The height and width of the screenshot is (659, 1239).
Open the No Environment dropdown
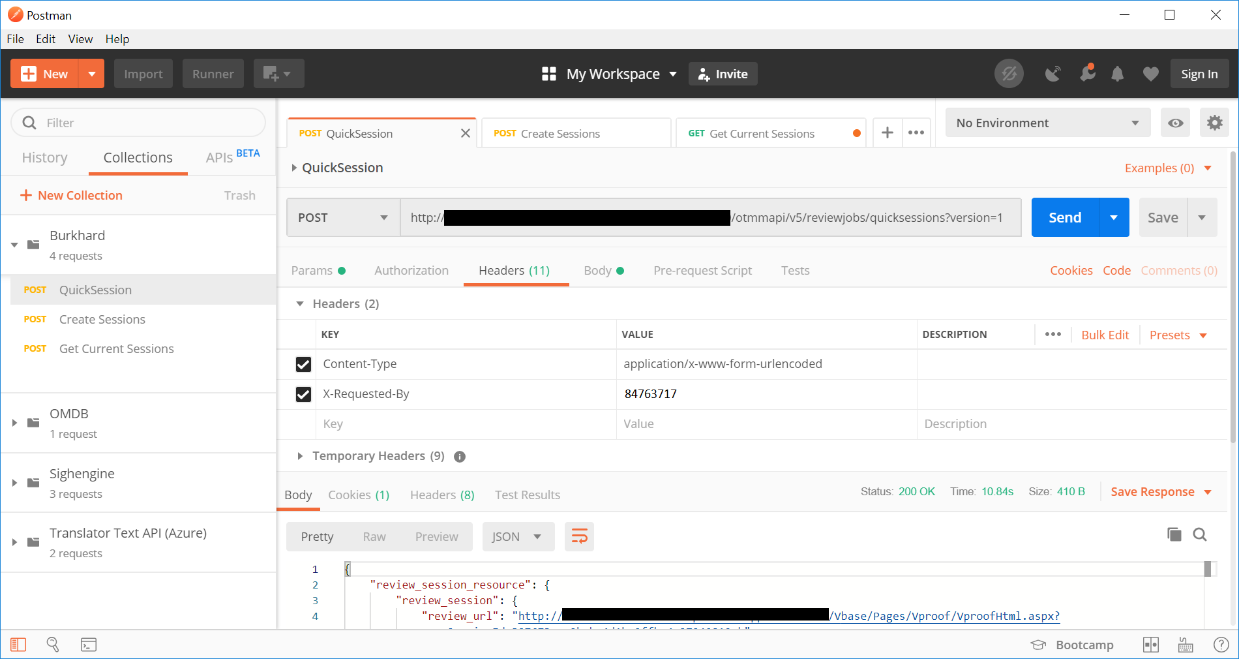(x=1047, y=123)
